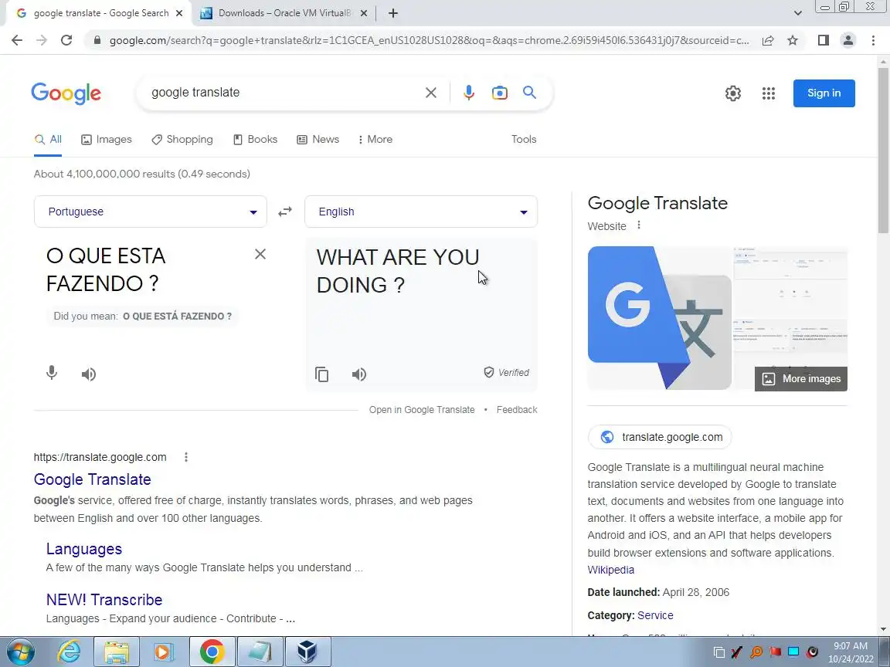Screen dimensions: 890x667
Task: Switch to News results tab
Action: click(x=318, y=140)
